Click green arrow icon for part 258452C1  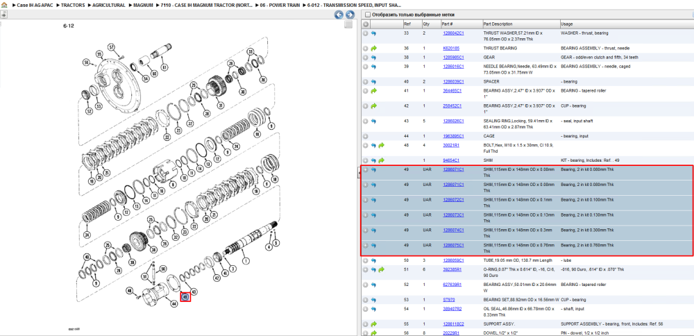coord(373,106)
